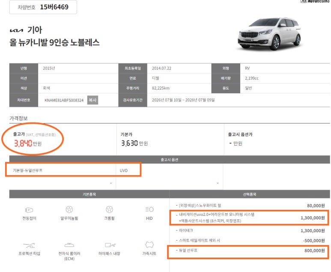Click the 프로젝션 타입 lamp icon

(29, 245)
